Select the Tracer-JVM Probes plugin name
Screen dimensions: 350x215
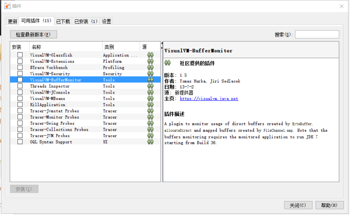(50, 136)
